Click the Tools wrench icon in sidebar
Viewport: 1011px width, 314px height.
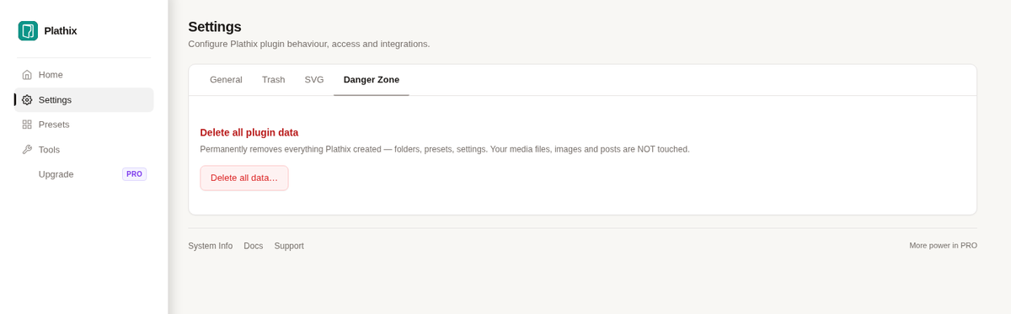[27, 150]
